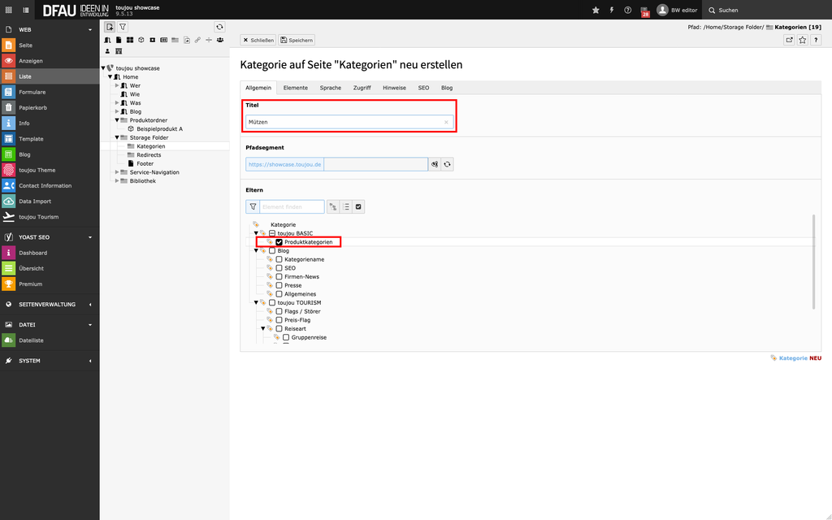
Task: Open the Yoast SEO Dashboard module
Action: 33,253
